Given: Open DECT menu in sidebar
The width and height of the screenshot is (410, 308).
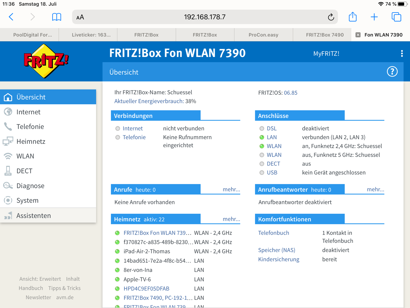Looking at the screenshot, I should 48,171.
